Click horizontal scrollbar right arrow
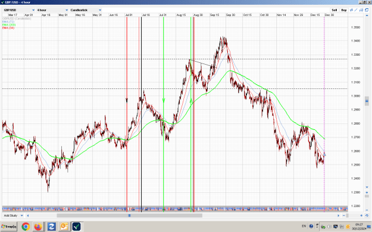 point(338,215)
